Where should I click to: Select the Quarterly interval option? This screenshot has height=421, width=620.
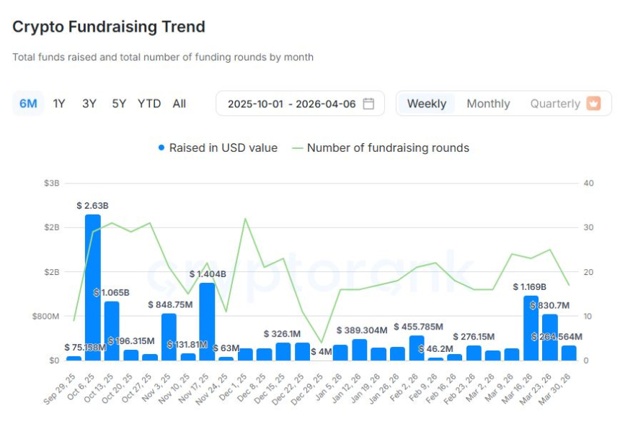click(555, 104)
